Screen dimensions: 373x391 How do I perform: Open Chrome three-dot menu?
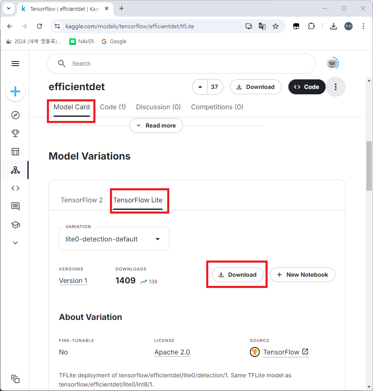[x=363, y=26]
